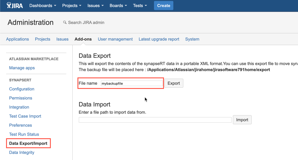Expand the Boards dropdown menu
This screenshot has width=298, height=160.
tap(118, 5)
